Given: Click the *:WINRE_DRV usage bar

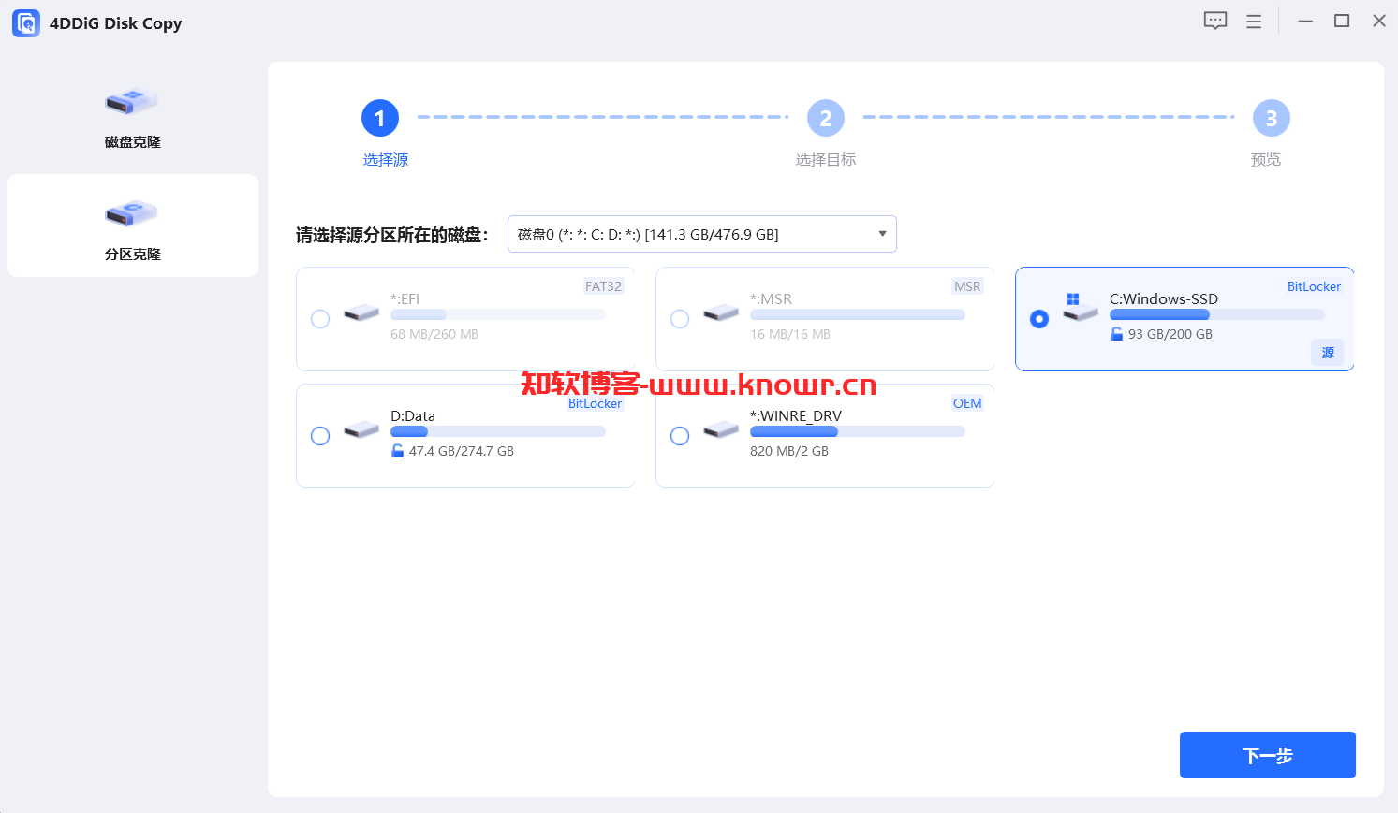Looking at the screenshot, I should pos(858,431).
